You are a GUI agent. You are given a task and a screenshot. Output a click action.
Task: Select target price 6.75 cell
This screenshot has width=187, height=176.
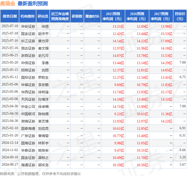click(182, 77)
